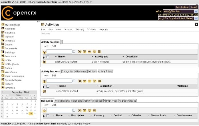199x126 pixels.
Task: Select all rows checkbox in Resources header
Action: pyautogui.click(x=48, y=116)
